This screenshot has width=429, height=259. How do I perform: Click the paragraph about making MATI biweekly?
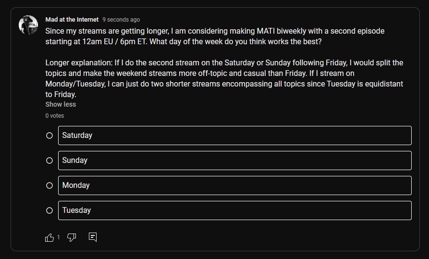pyautogui.click(x=215, y=36)
